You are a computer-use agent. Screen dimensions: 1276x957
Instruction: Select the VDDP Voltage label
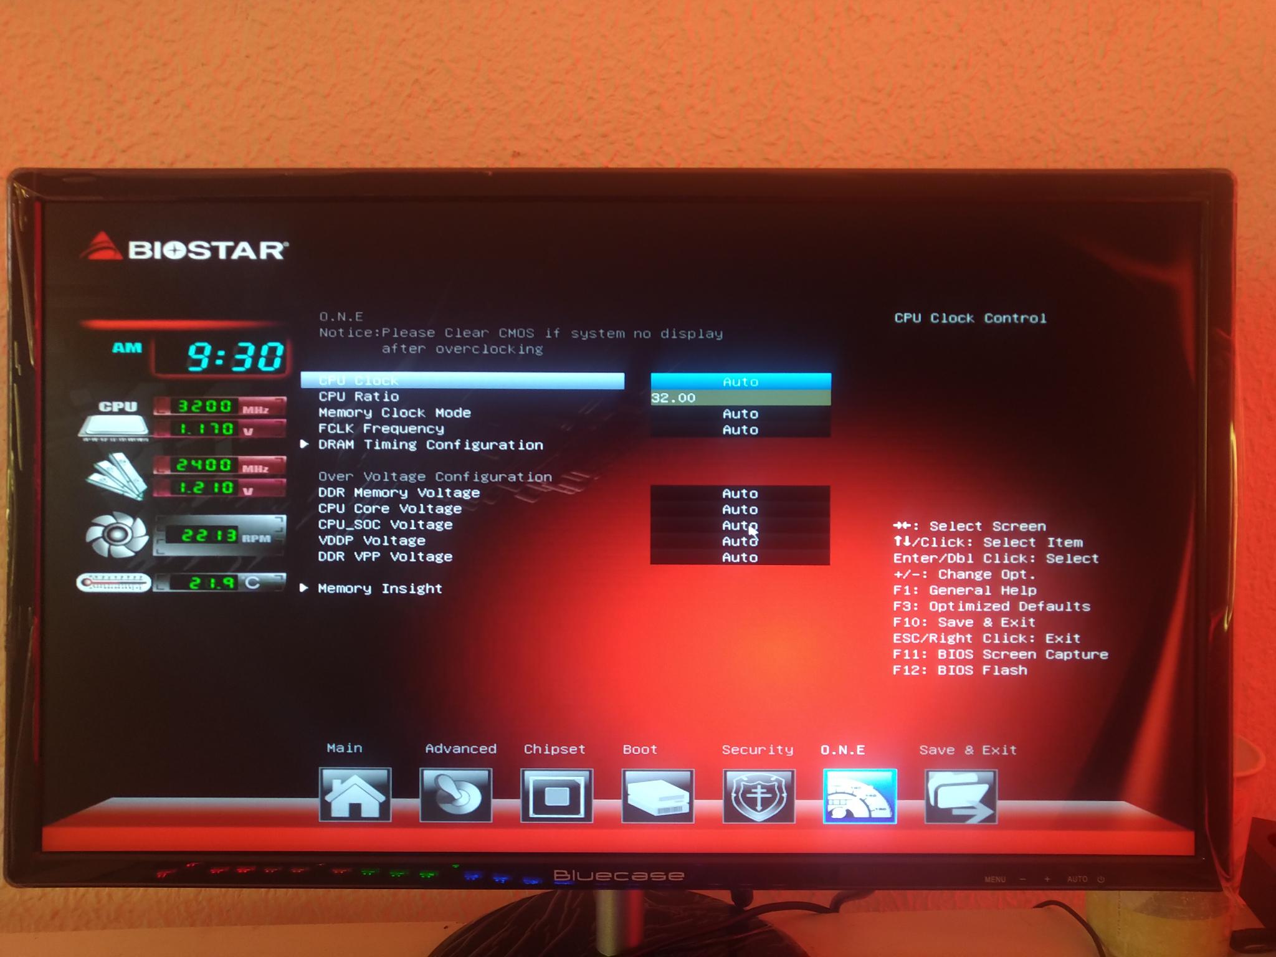tap(372, 541)
